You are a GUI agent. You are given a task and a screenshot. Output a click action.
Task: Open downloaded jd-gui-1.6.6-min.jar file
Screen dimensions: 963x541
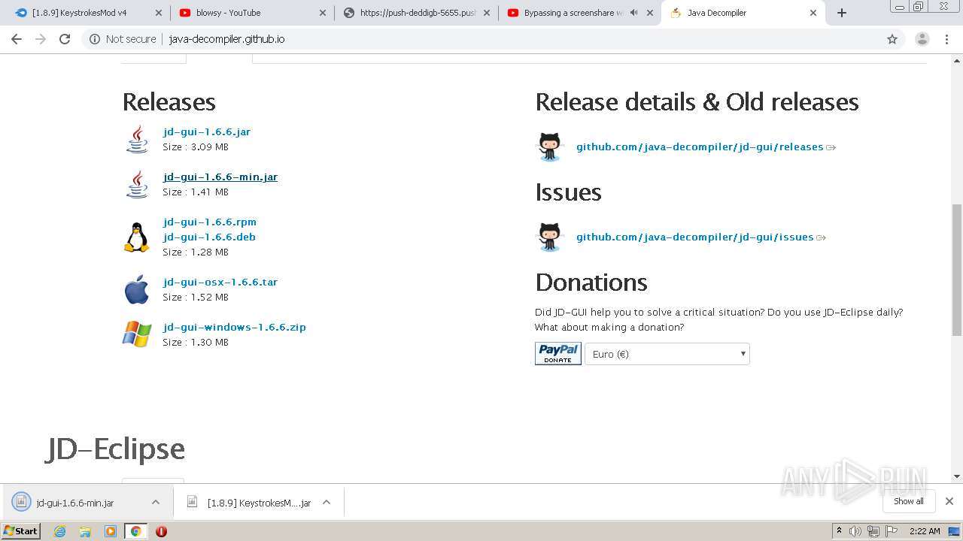pos(75,503)
